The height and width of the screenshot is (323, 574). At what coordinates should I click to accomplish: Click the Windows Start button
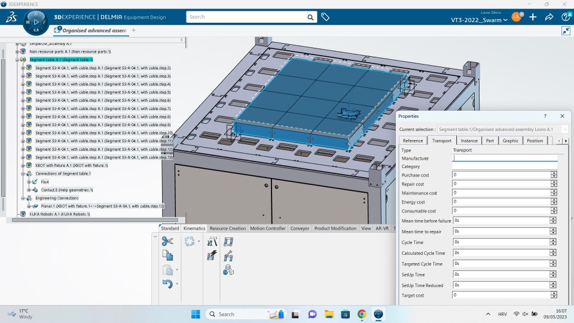[196, 314]
